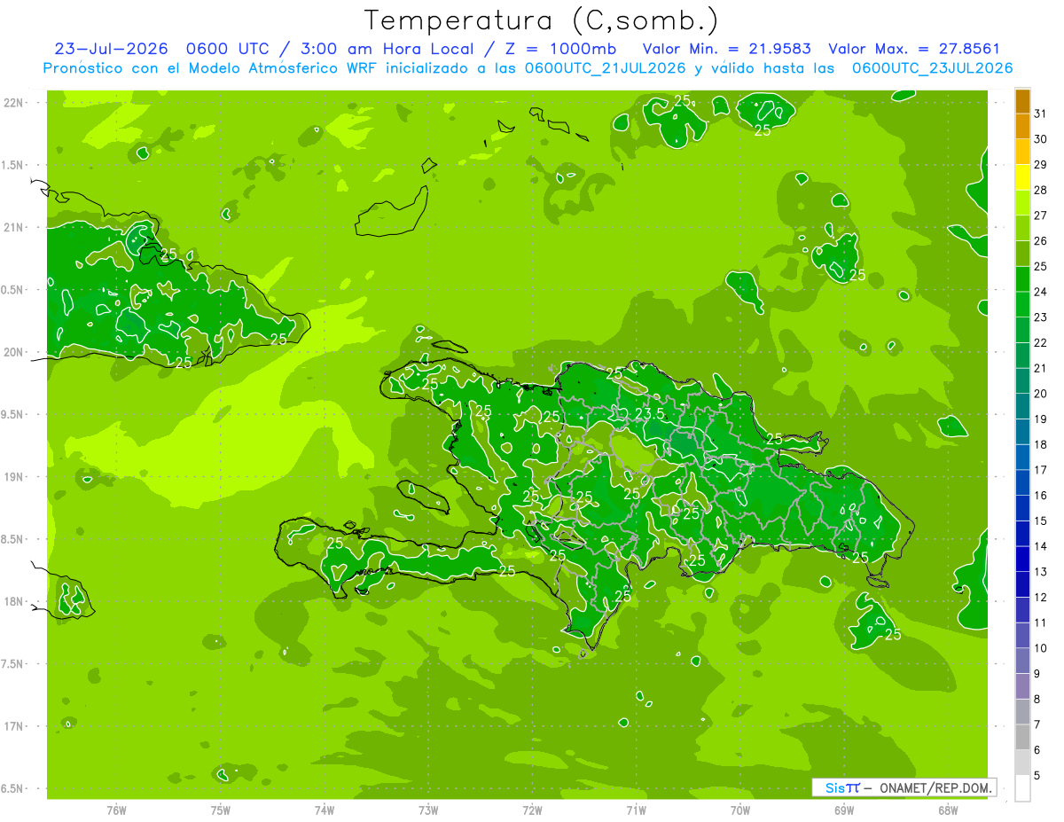The height and width of the screenshot is (822, 1064).
Task: Click the title 'Temperatura (C,somb.)'
Action: (542, 20)
